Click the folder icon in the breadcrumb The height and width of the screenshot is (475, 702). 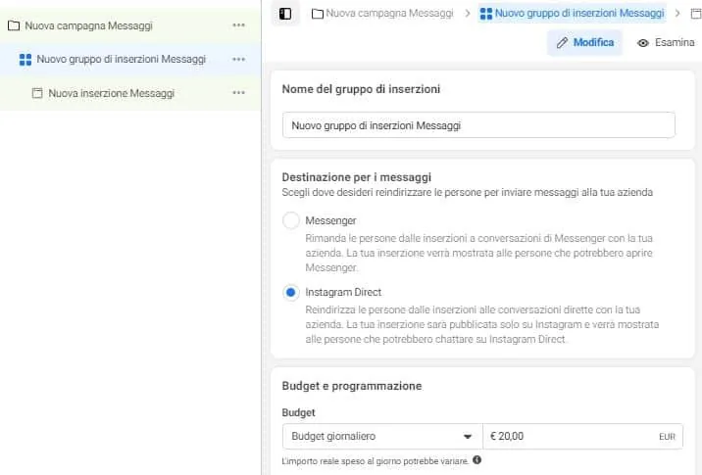(318, 14)
